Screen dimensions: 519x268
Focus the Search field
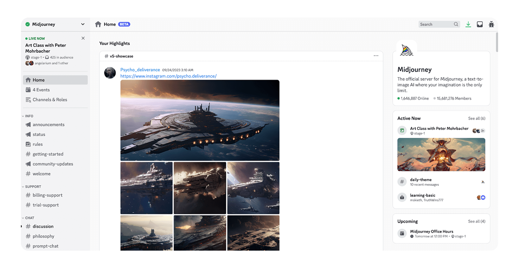439,24
